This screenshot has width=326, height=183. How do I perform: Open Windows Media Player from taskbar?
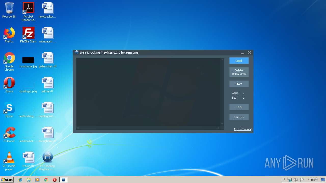tap(37, 180)
